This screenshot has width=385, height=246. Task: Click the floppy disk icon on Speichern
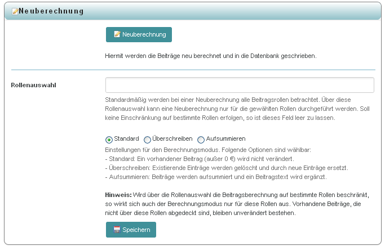click(117, 230)
